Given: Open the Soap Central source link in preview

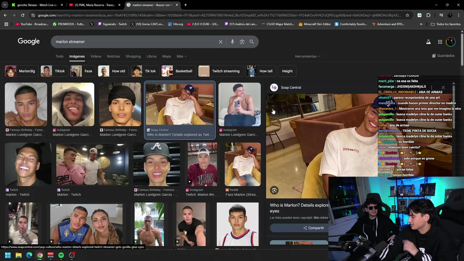Looking at the screenshot, I should pos(286,87).
